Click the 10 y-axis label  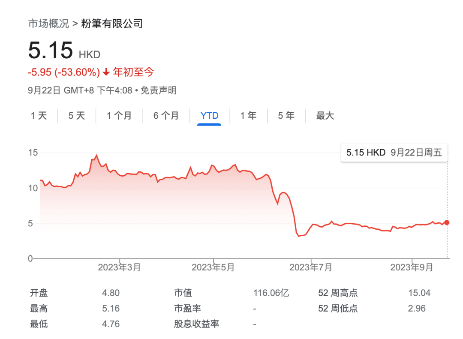point(33,188)
